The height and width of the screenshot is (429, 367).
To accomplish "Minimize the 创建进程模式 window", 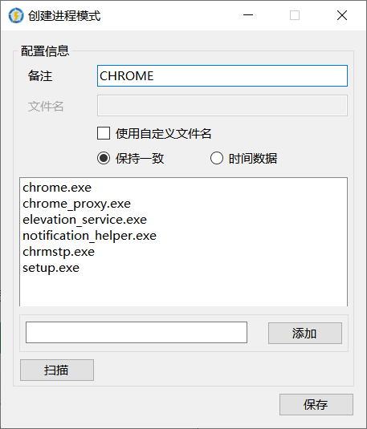I will [248, 15].
